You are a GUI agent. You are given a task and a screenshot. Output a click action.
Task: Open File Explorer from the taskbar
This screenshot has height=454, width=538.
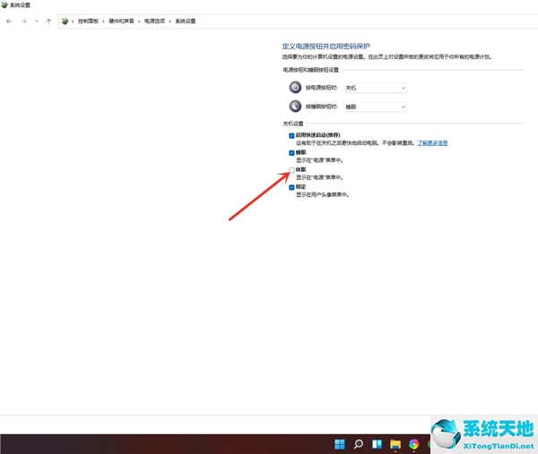[395, 444]
